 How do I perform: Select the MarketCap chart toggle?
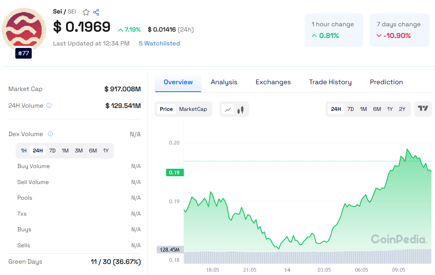click(193, 109)
